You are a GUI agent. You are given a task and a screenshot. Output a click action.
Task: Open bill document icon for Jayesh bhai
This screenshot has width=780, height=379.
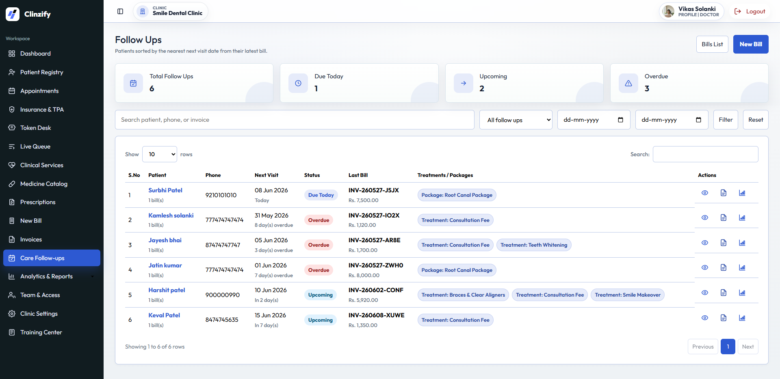[x=724, y=243]
